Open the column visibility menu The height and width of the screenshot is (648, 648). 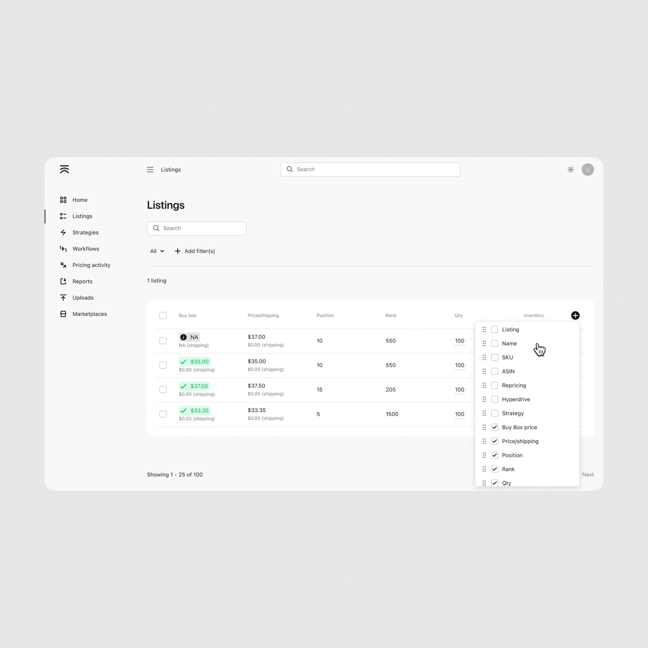[575, 315]
